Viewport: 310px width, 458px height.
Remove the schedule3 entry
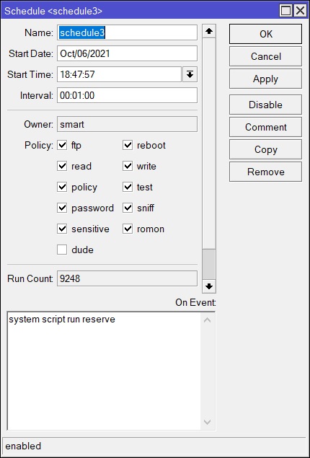pos(265,172)
